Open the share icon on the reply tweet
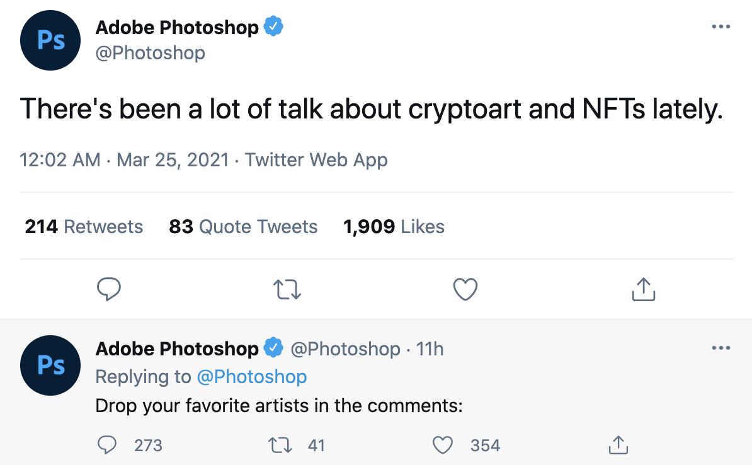Screen dimensions: 752x465 (618, 445)
